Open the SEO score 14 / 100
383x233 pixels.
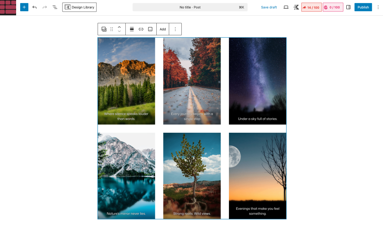[312, 7]
